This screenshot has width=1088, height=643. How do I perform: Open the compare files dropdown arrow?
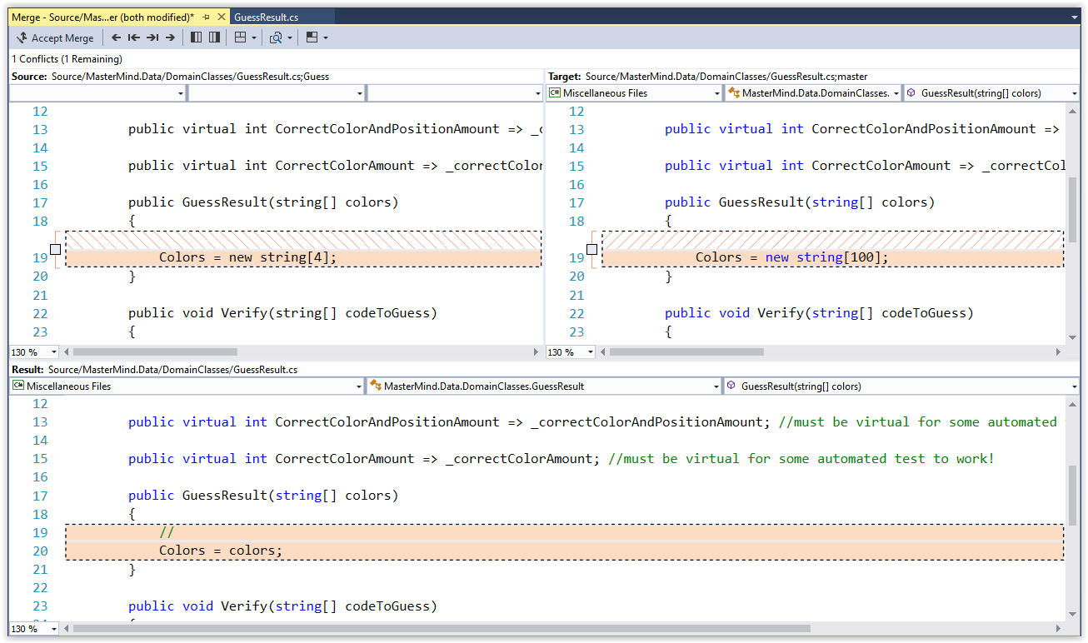click(x=290, y=37)
